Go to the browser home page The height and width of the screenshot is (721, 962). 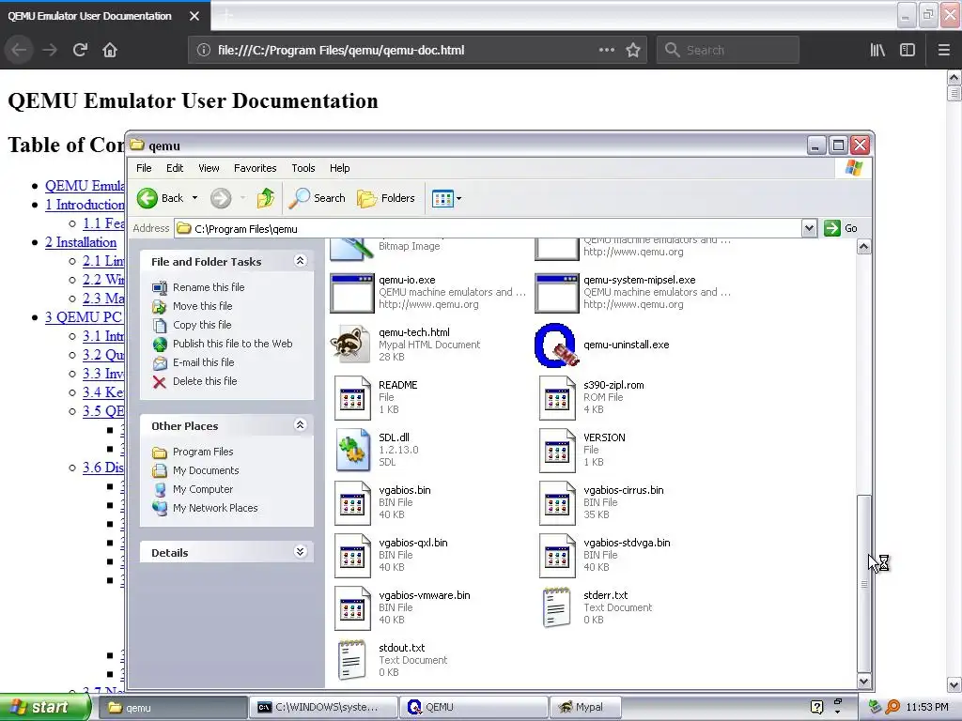(110, 50)
